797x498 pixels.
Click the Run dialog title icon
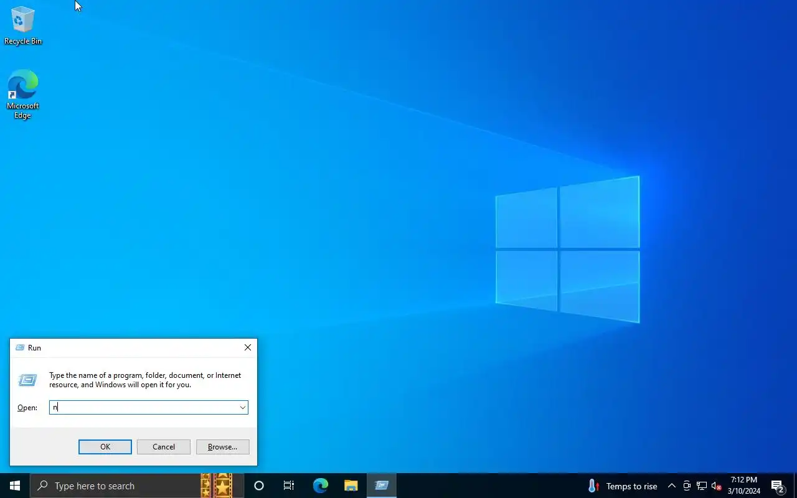20,347
